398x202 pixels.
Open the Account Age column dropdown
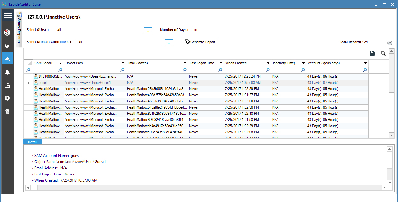365,63
